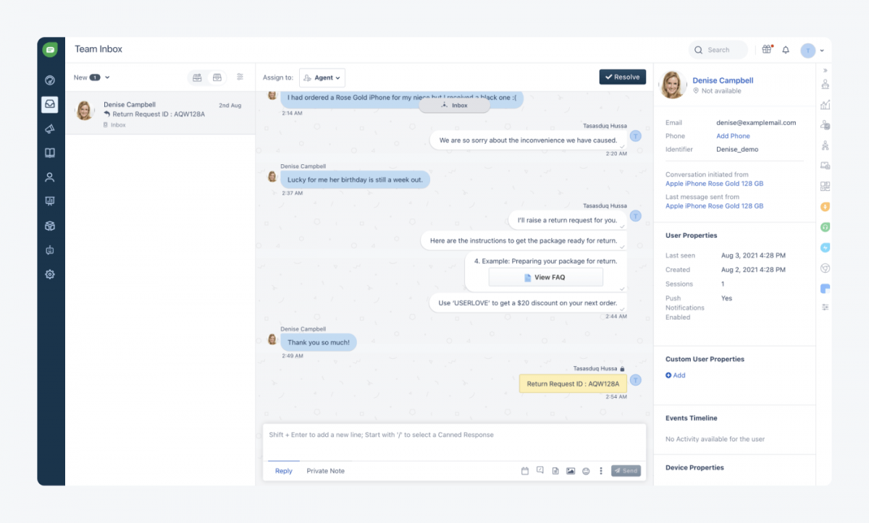Select the Reply tab in the composer
This screenshot has height=523, width=869.
283,470
